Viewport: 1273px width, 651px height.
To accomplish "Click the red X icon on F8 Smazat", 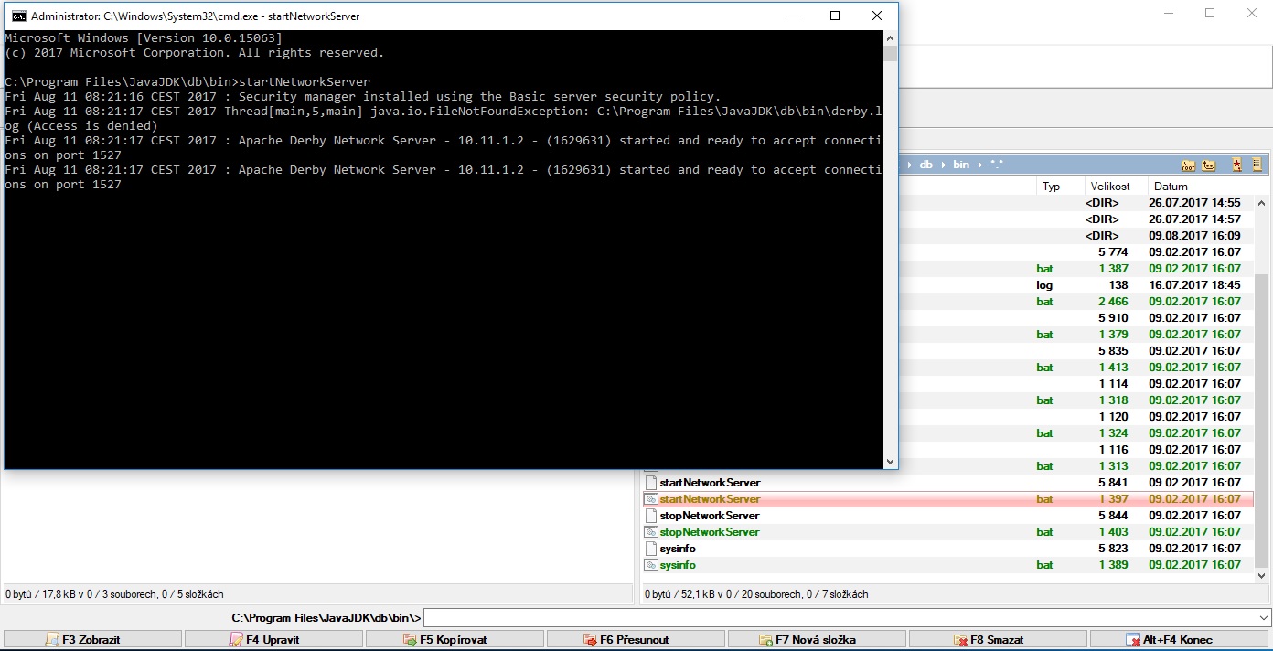I will pyautogui.click(x=963, y=639).
